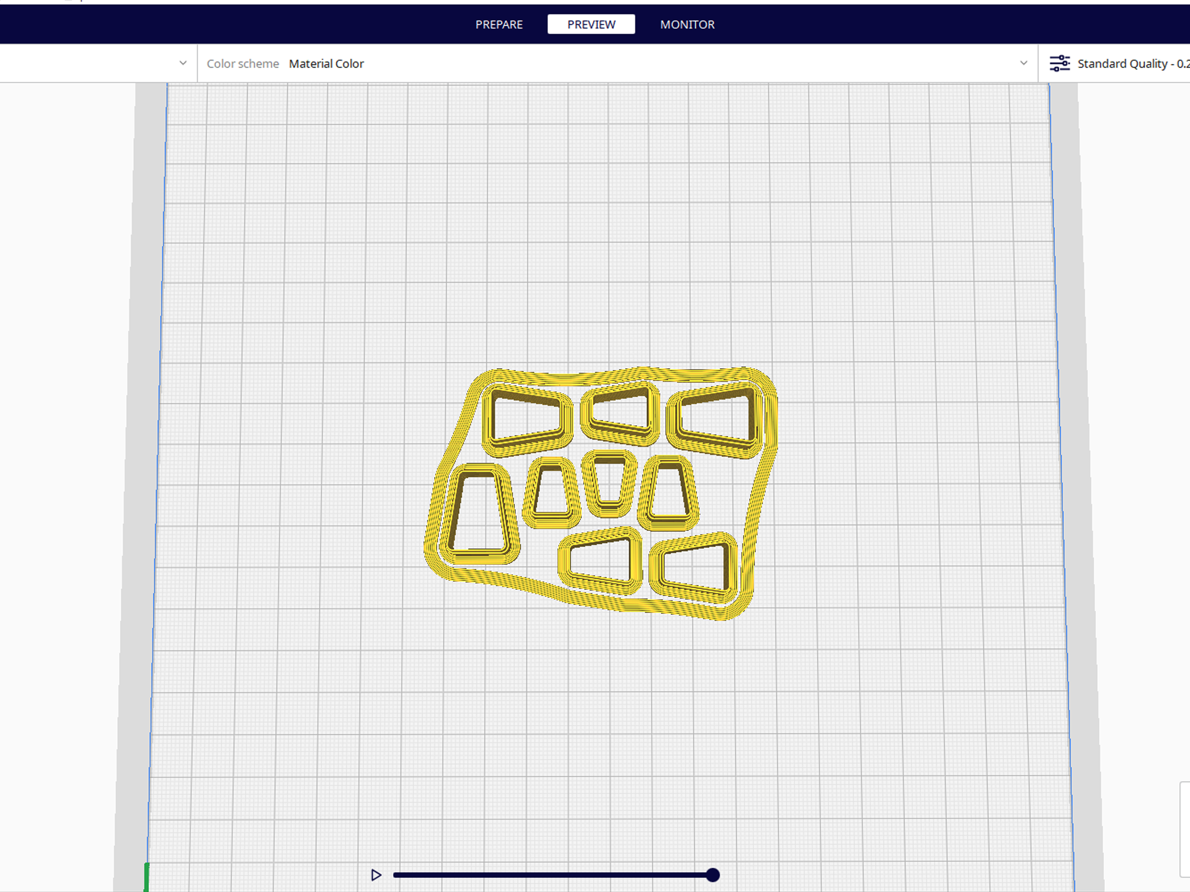Open the MONITOR stage tab
Viewport: 1190px width, 892px height.
687,24
